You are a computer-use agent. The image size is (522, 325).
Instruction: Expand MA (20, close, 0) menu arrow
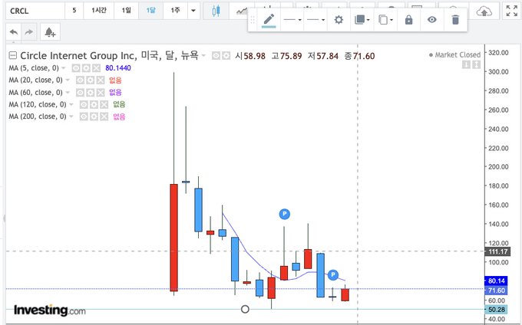[68, 80]
